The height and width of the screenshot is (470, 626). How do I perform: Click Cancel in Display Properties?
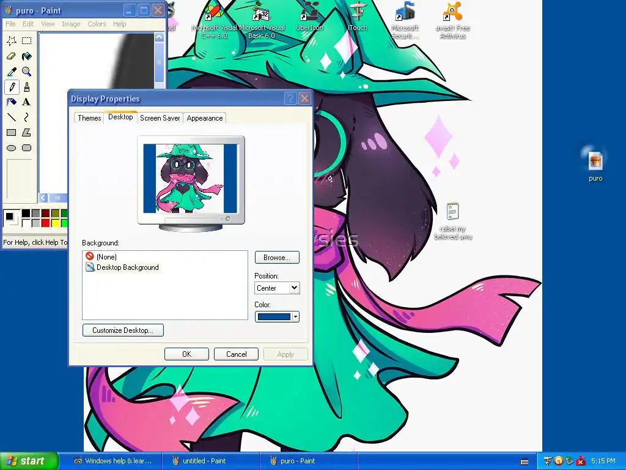click(236, 354)
